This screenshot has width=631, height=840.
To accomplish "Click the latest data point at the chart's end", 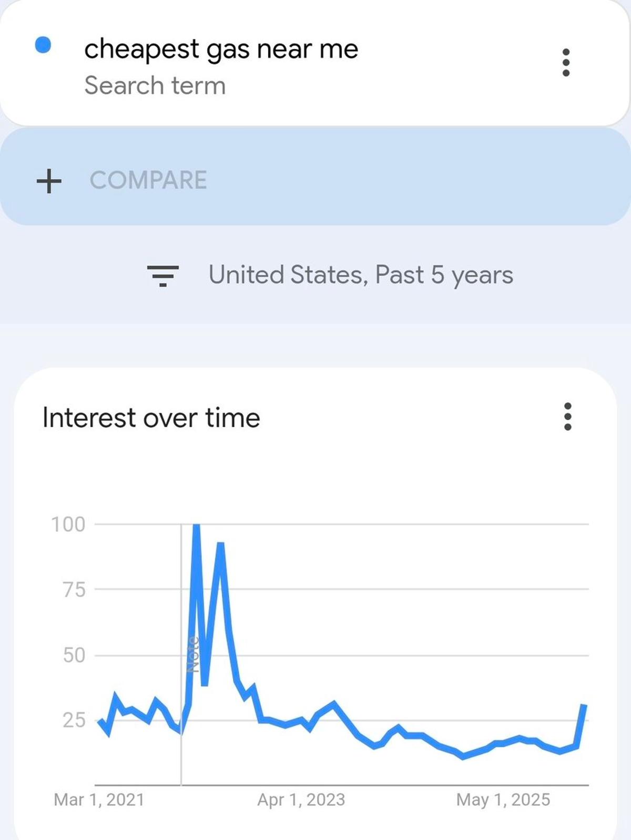I will point(584,705).
